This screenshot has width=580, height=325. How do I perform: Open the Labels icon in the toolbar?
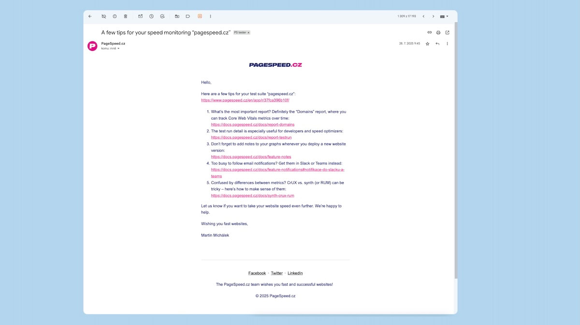pyautogui.click(x=188, y=16)
